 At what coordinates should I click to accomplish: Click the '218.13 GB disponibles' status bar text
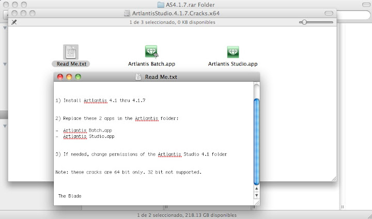point(187,215)
